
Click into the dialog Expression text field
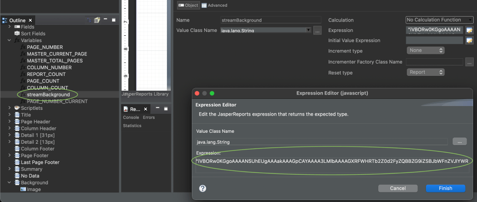332,161
